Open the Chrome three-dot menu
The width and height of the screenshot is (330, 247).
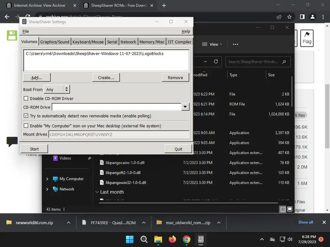(323, 17)
